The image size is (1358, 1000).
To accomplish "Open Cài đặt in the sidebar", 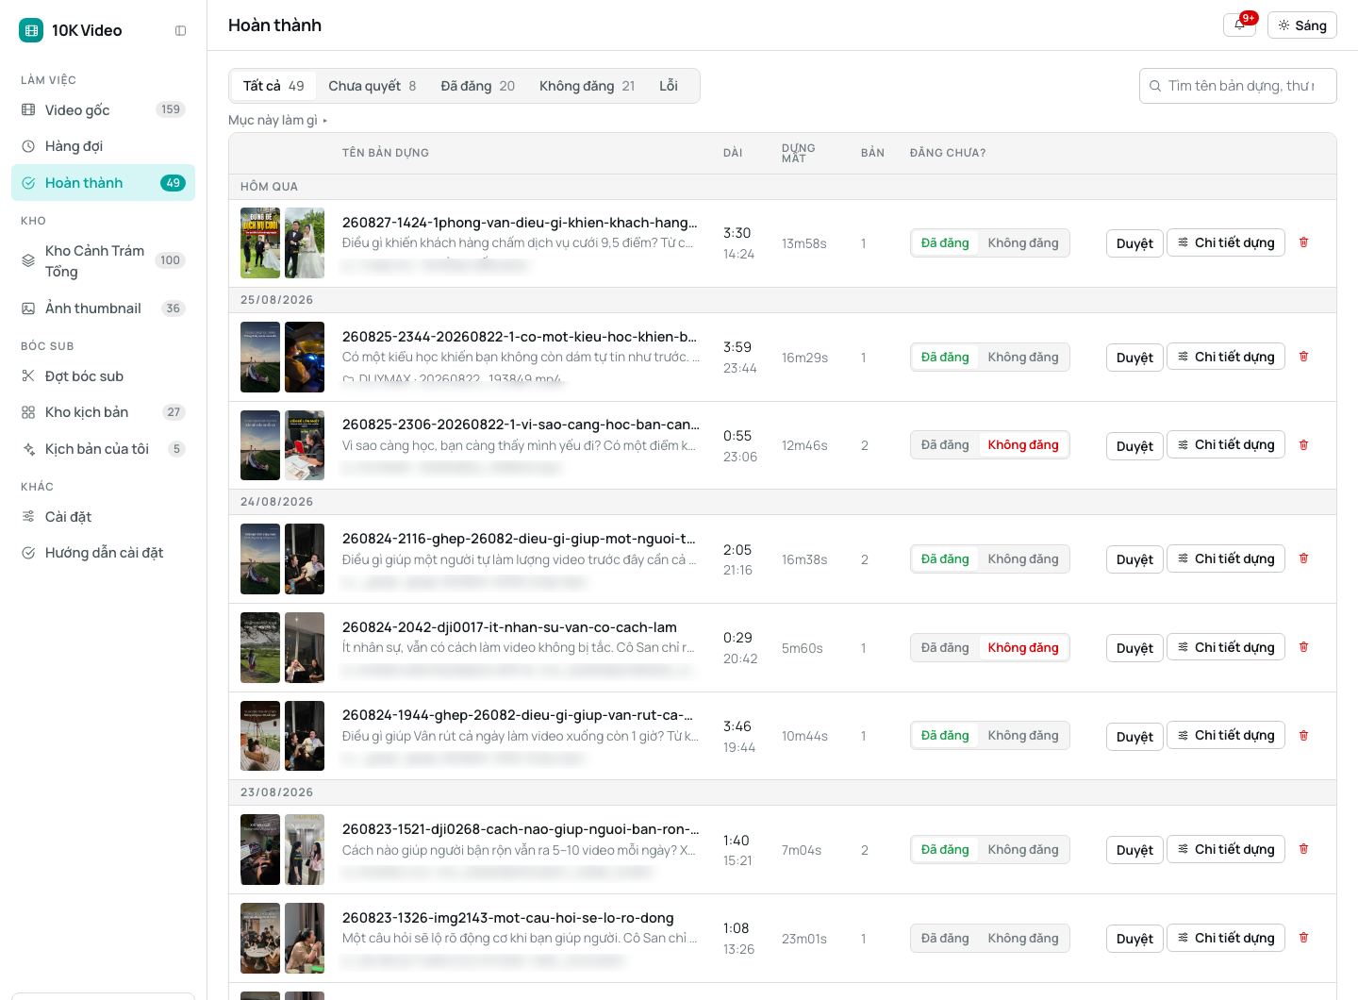I will [x=103, y=517].
